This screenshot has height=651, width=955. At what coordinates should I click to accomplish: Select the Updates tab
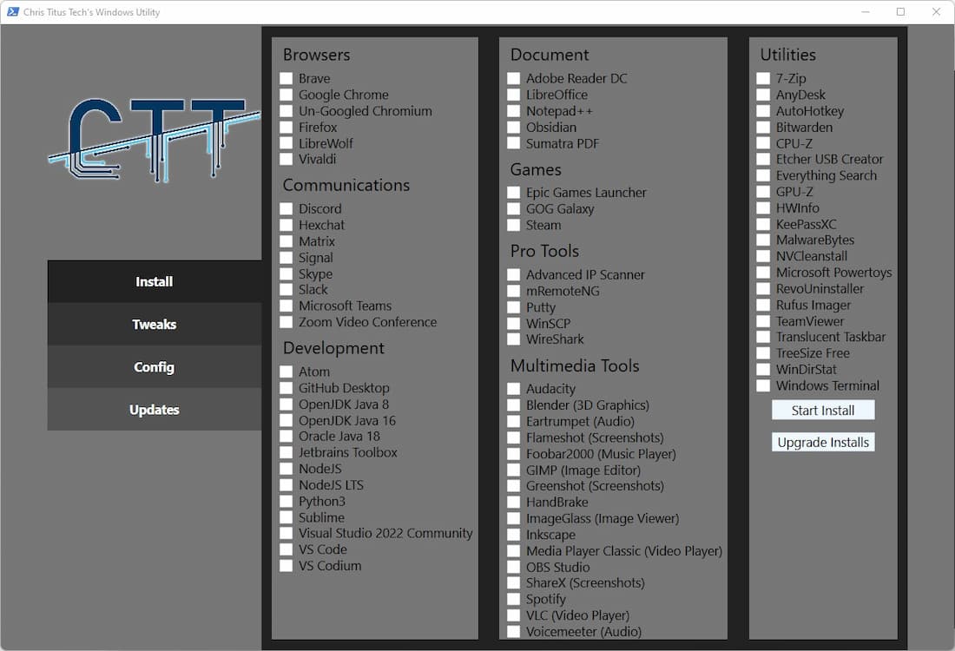155,409
